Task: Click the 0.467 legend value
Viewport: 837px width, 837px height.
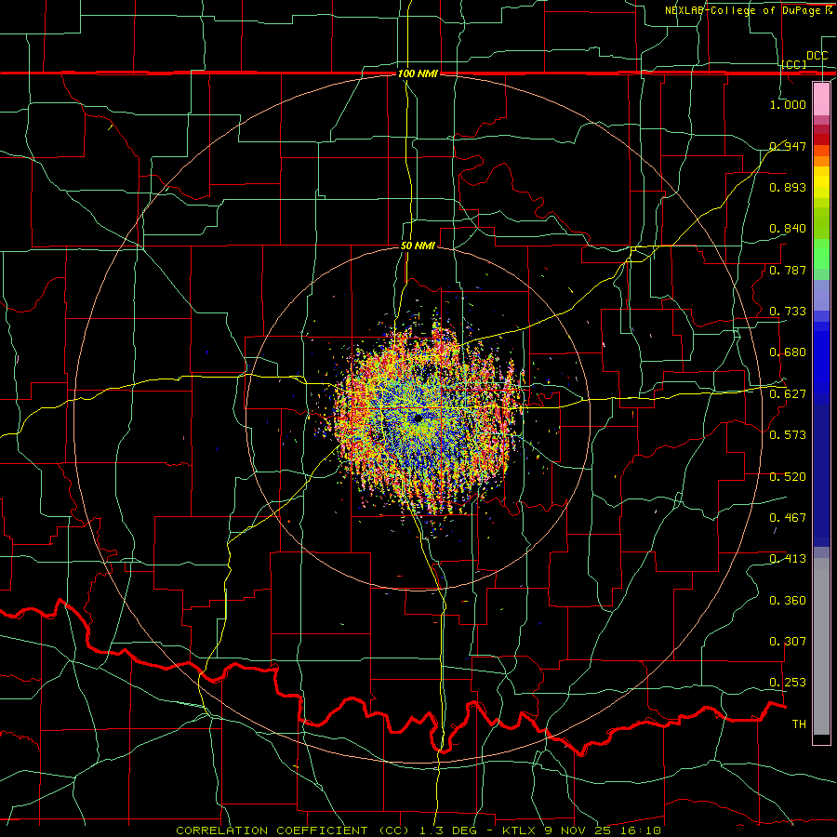Action: (788, 518)
